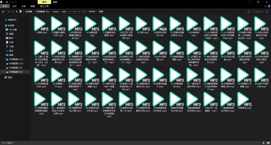This screenshot has height=145, width=271.
Task: Click the rain breadcrumb in address bar
Action: [64, 11]
